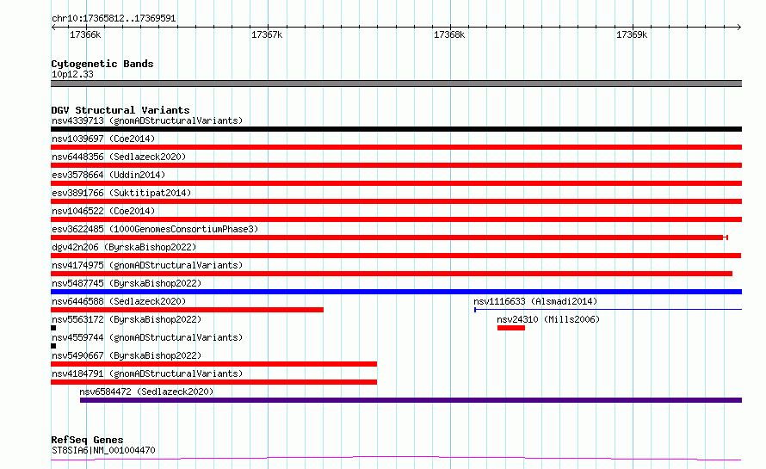Click the chr10:17365812..17369591 coordinate label
The image size is (766, 469).
pos(114,18)
